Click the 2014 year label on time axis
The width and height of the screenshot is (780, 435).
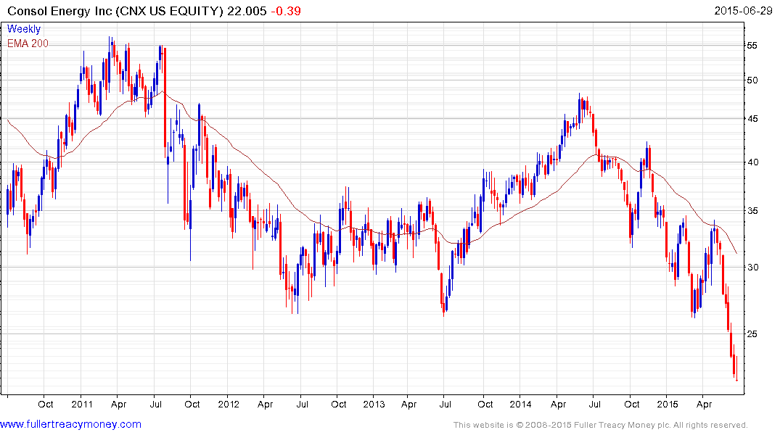(520, 404)
